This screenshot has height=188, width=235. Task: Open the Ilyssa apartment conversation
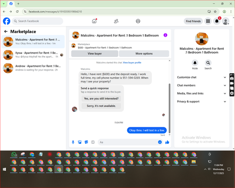point(33,55)
